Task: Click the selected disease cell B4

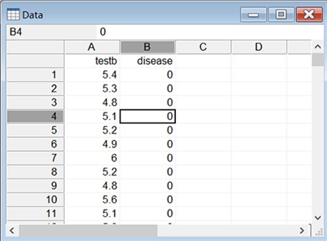Action: [148, 117]
